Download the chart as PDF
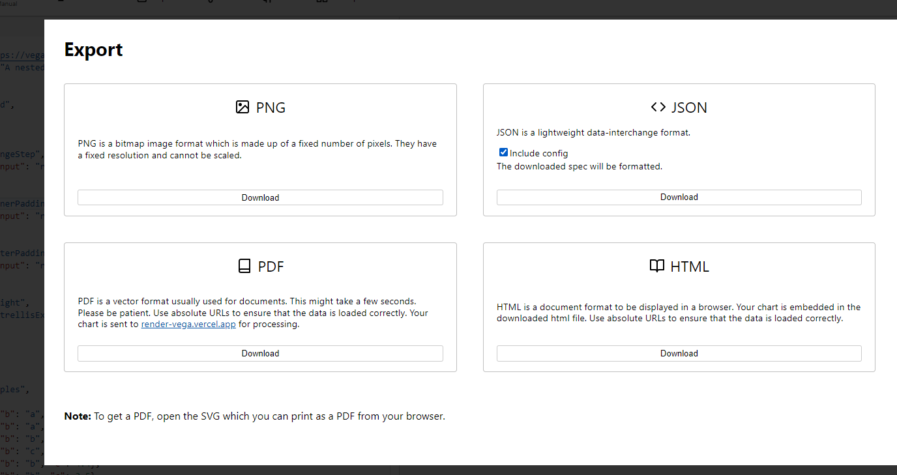 pyautogui.click(x=260, y=353)
